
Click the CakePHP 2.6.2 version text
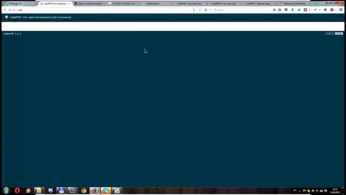[13, 34]
